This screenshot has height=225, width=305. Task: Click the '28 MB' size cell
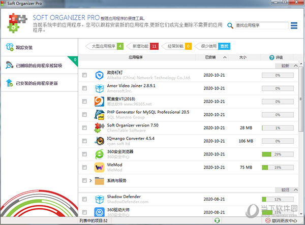click(x=246, y=128)
